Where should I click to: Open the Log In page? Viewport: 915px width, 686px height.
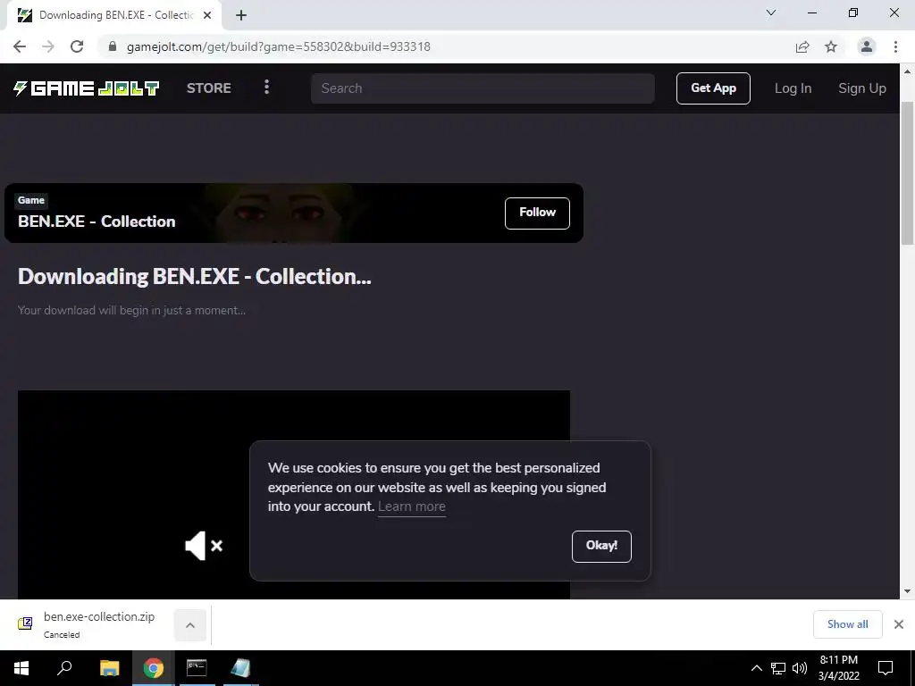click(x=793, y=88)
